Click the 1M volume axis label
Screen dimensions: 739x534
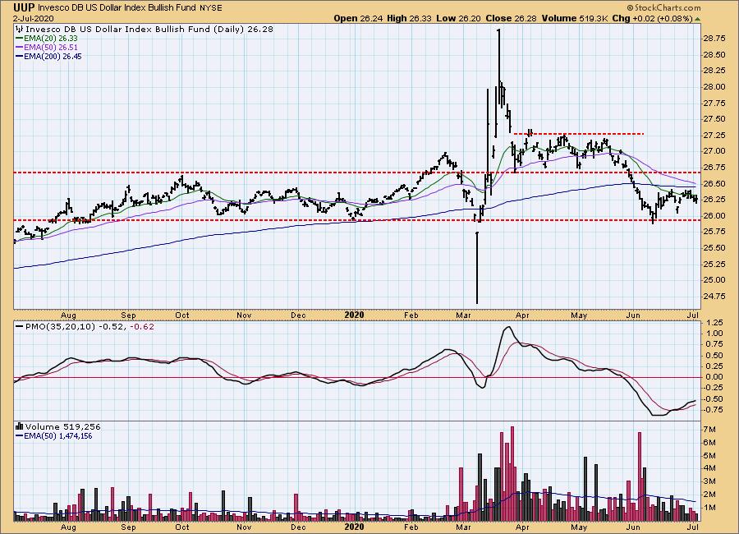click(709, 508)
